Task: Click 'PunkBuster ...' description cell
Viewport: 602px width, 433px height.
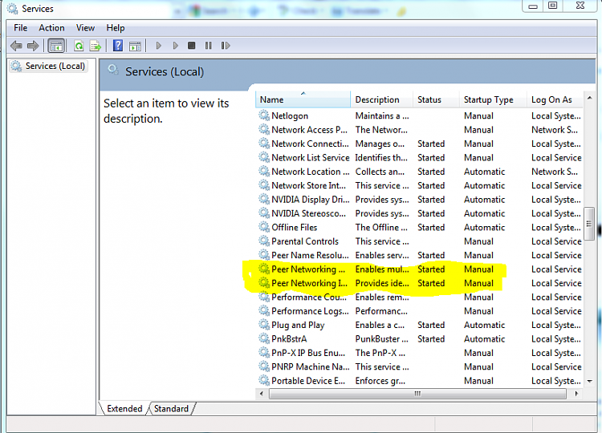Action: coord(381,339)
